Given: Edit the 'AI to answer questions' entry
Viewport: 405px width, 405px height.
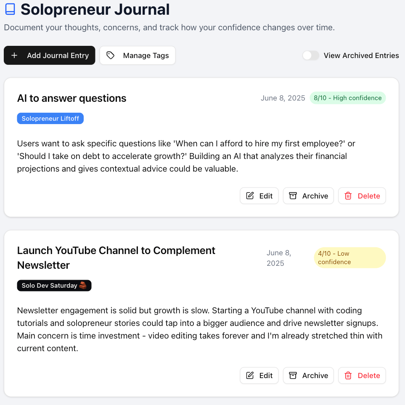Looking at the screenshot, I should [x=259, y=196].
